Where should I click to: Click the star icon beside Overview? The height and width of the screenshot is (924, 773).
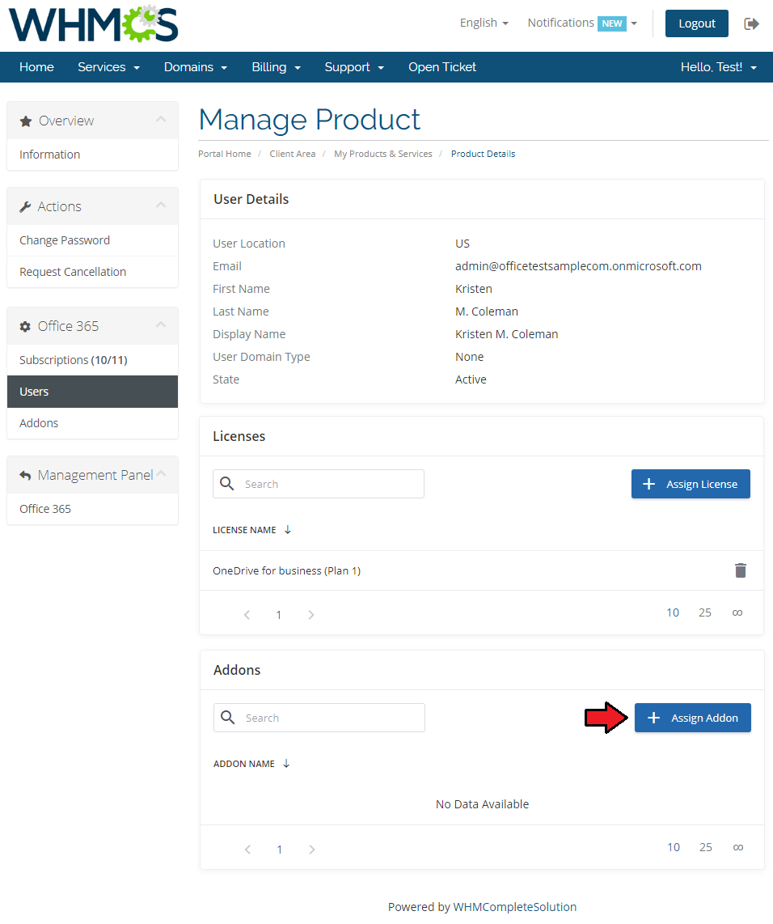[x=25, y=121]
